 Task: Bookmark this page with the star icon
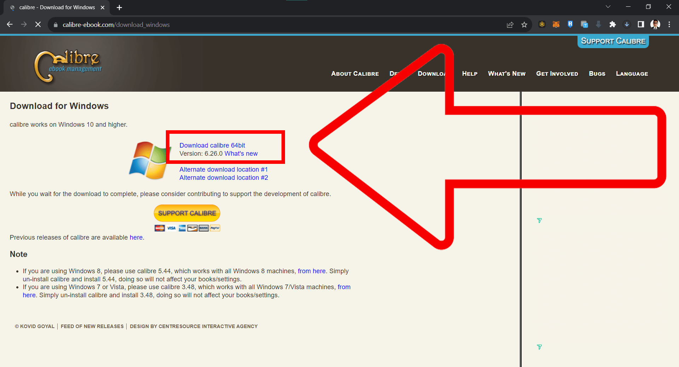[524, 24]
